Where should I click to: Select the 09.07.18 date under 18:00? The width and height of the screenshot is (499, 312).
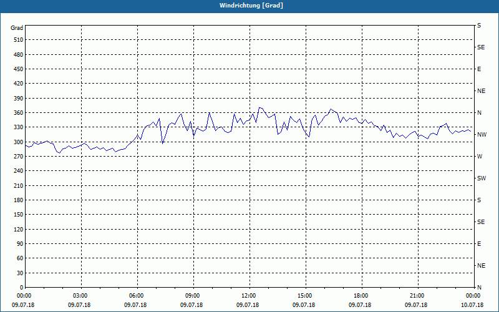360,305
